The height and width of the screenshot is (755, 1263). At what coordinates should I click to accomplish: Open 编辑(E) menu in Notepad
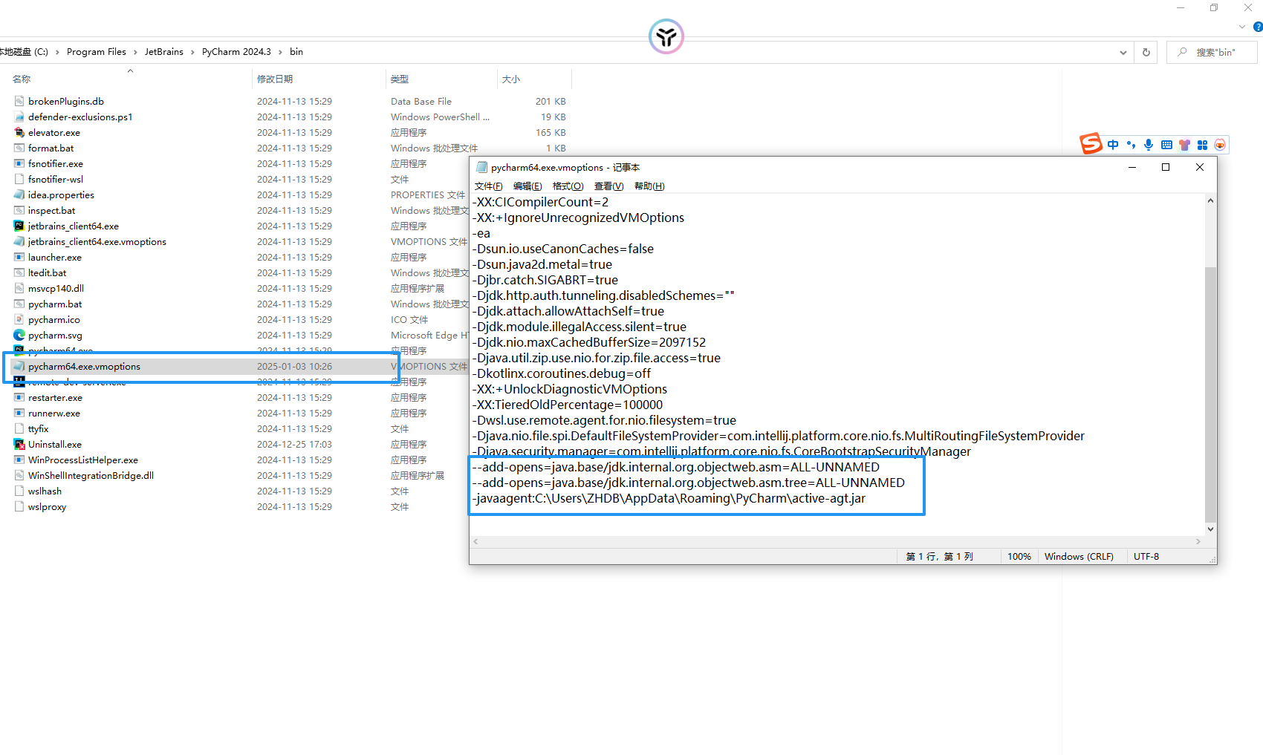coord(527,186)
